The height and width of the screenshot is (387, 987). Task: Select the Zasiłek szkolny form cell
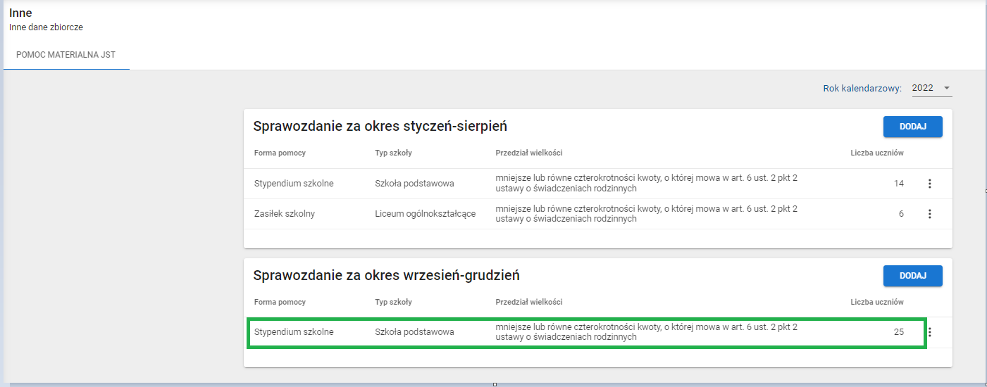[x=284, y=214]
